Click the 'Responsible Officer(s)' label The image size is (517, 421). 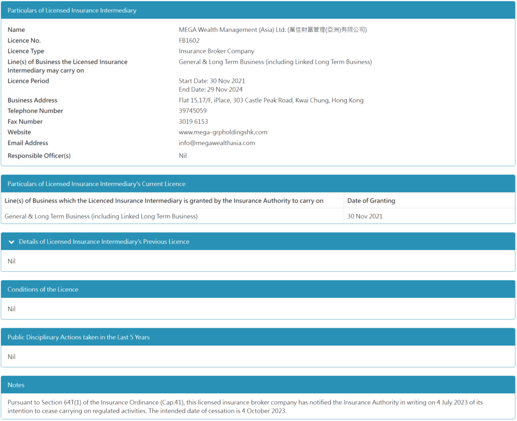[39, 156]
